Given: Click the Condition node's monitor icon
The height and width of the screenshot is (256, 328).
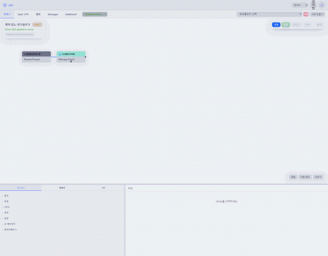Looking at the screenshot, I should pyautogui.click(x=60, y=54).
